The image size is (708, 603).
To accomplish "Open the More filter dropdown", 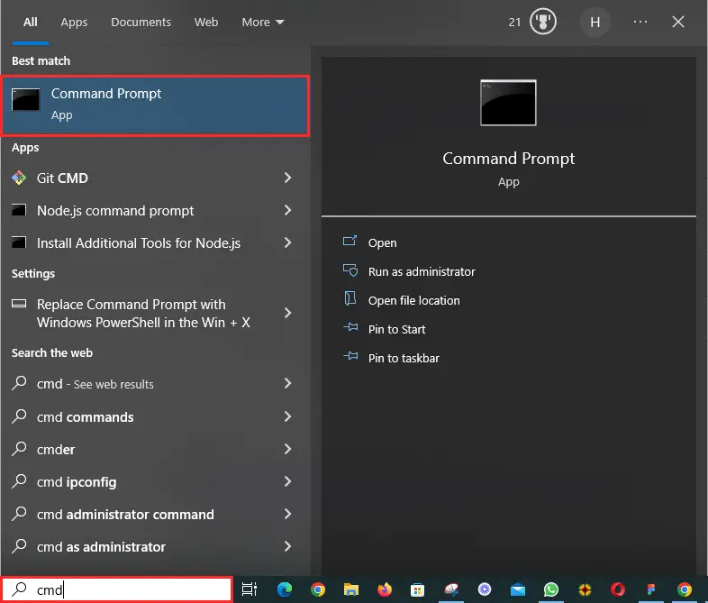I will click(263, 23).
